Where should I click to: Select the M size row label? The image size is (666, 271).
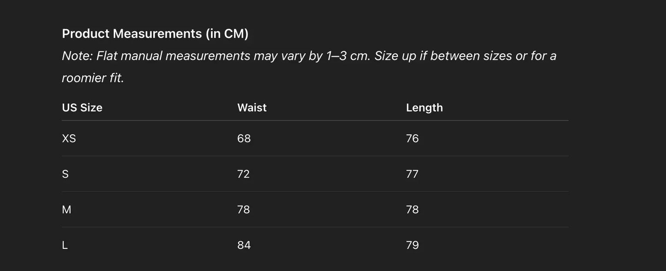click(x=66, y=210)
